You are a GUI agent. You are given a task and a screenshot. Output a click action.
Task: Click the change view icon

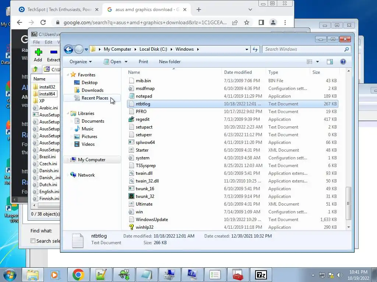point(310,62)
